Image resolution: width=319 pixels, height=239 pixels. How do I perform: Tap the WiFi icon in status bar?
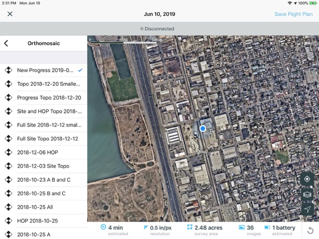tap(290, 3)
